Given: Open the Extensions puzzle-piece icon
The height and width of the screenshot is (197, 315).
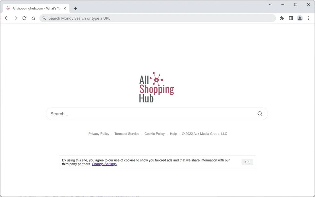Looking at the screenshot, I should coord(282,18).
